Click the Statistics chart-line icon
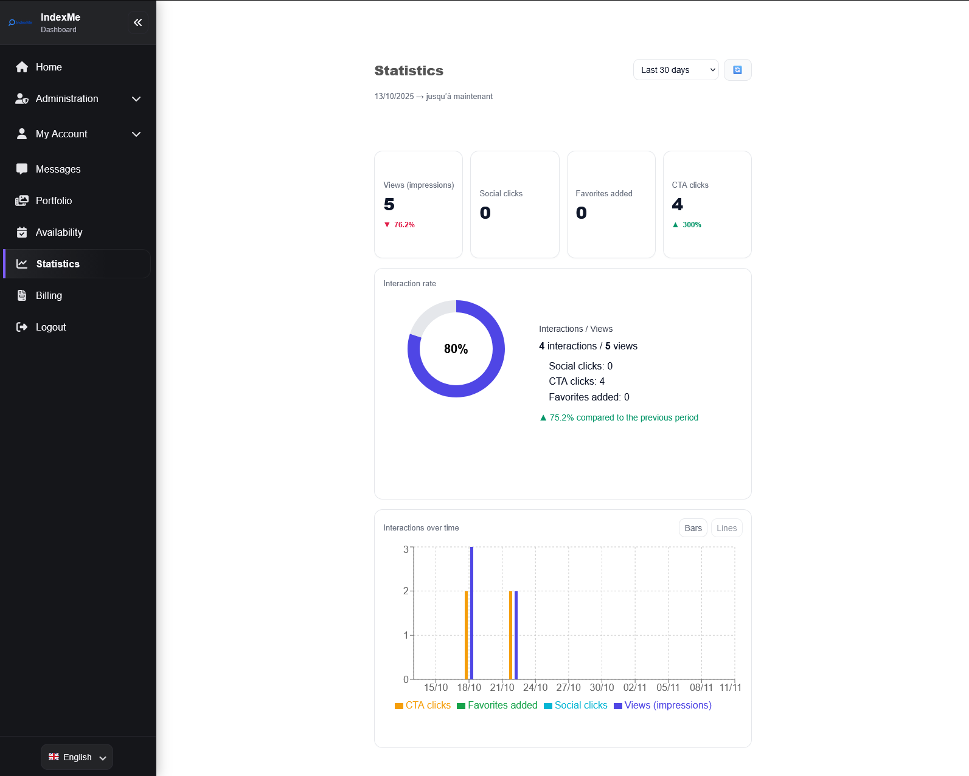Viewport: 969px width, 776px height. pos(22,264)
